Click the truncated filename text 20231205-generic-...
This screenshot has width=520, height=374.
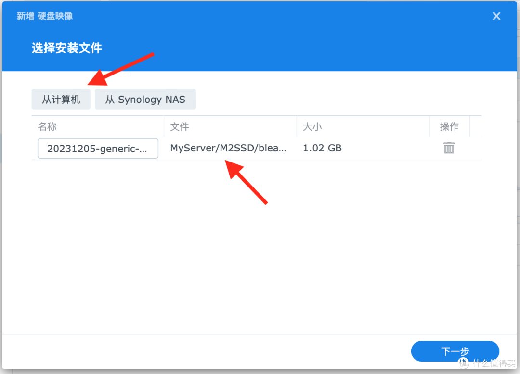[x=97, y=148]
